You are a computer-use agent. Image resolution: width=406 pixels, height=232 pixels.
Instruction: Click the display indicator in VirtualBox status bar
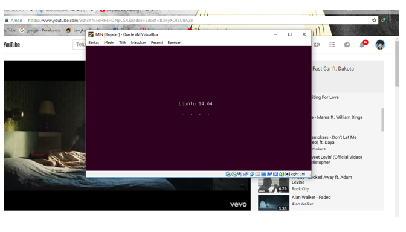263,174
